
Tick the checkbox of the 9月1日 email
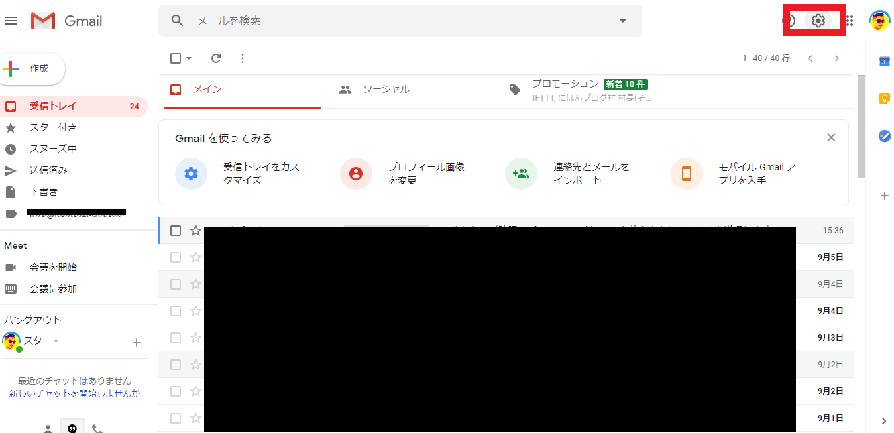coord(176,418)
